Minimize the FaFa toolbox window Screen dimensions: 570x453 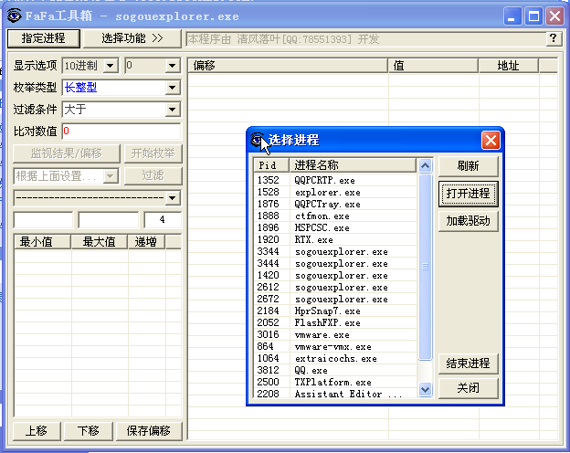pos(512,16)
